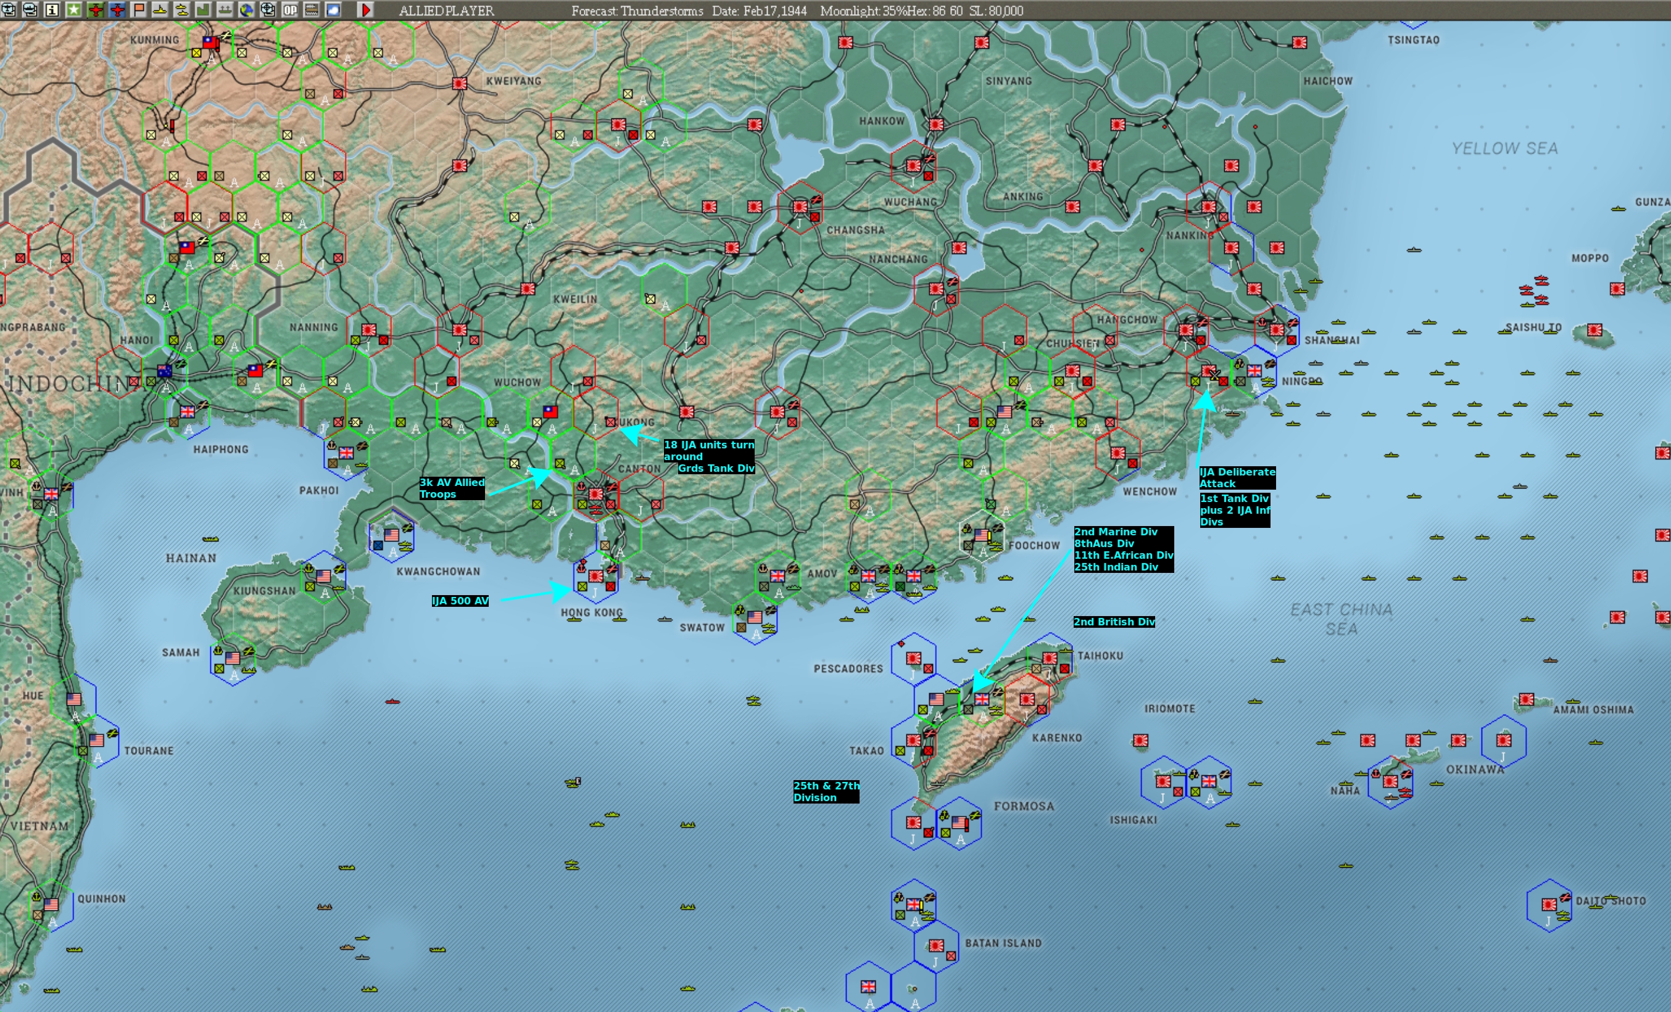Click the '25th & 27th Division' label
The width and height of the screenshot is (1671, 1012).
pos(826,791)
